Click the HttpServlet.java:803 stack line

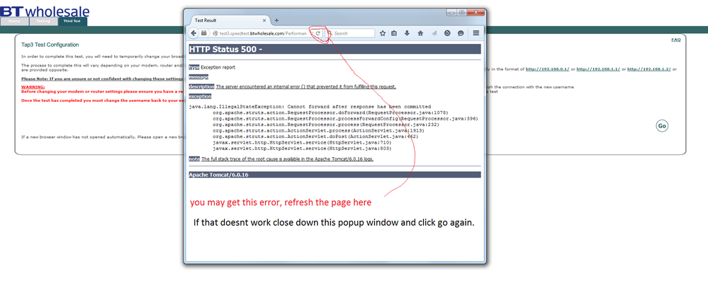pos(302,148)
